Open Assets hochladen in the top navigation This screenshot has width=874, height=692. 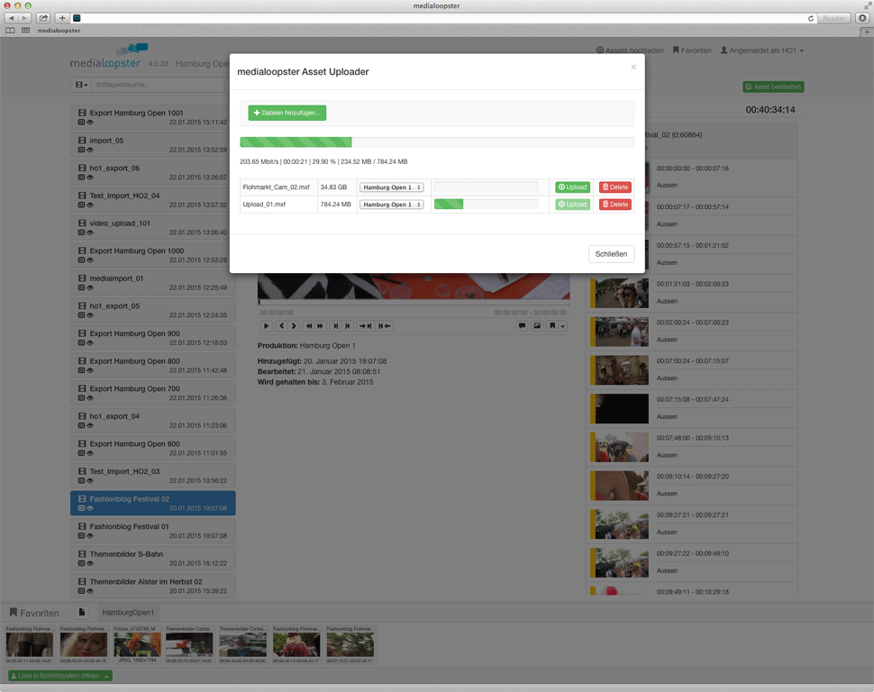(630, 50)
